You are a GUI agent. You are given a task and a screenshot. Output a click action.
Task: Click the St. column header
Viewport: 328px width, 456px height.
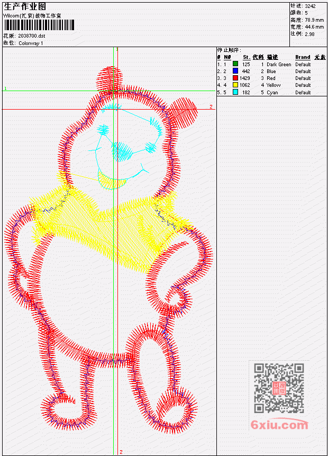[247, 57]
